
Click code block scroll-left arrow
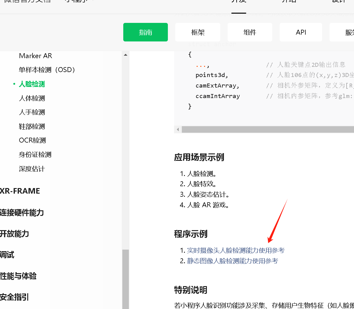pos(178,130)
